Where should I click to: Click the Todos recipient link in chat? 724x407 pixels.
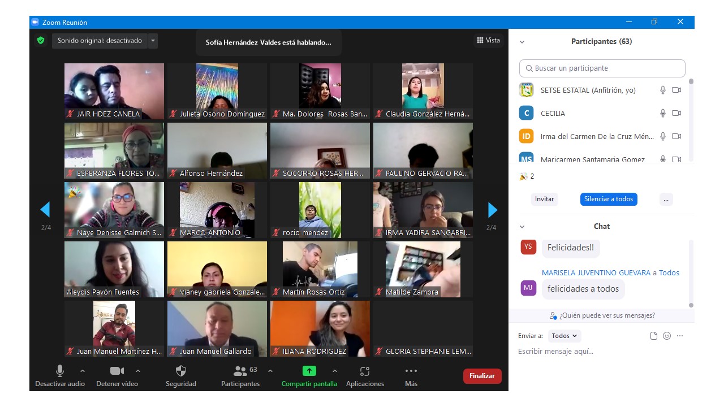pyautogui.click(x=669, y=272)
